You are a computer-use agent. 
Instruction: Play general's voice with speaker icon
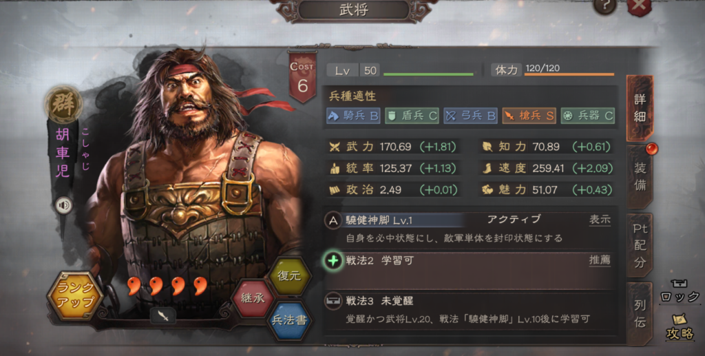(x=64, y=205)
